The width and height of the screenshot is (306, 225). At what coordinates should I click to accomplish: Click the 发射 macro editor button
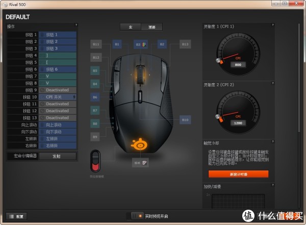click(57, 156)
